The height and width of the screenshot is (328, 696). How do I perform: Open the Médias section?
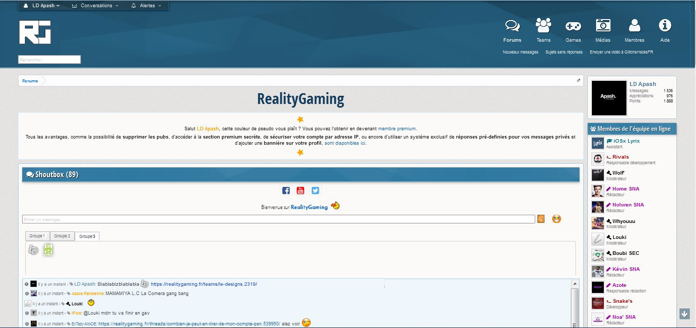(603, 25)
